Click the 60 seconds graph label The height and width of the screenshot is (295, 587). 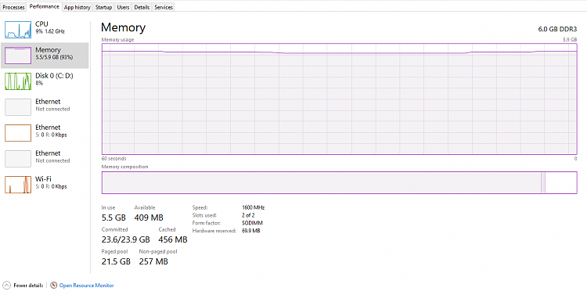point(113,158)
